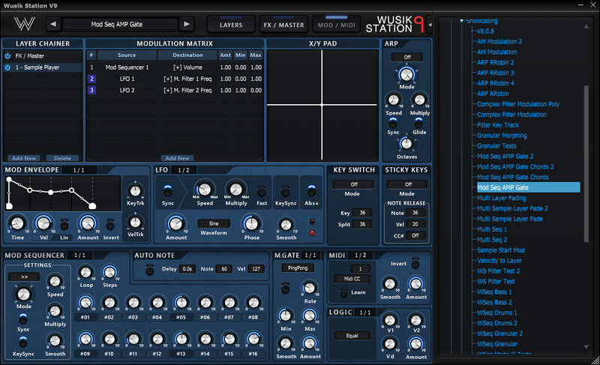Click the Mod Envelope Time knob
This screenshot has width=600, height=365.
coord(17,223)
